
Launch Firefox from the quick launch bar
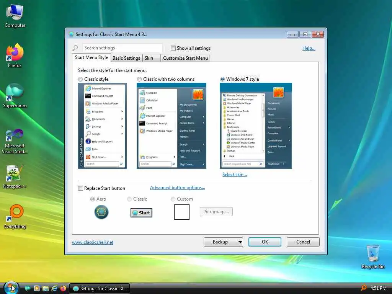[63, 289]
